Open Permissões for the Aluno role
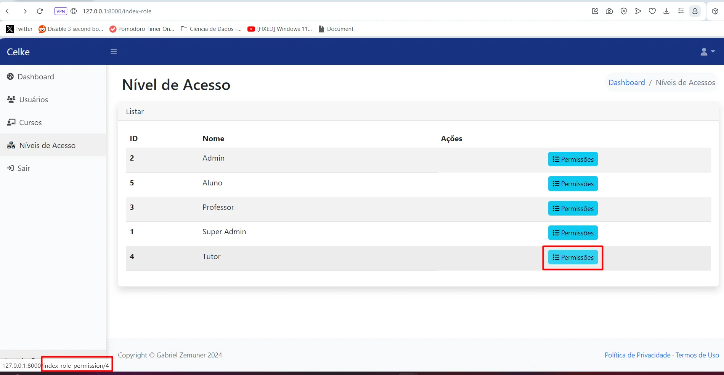 (573, 184)
